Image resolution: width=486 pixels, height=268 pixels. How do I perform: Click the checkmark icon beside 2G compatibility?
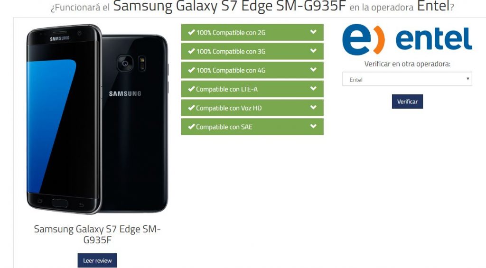pos(191,32)
